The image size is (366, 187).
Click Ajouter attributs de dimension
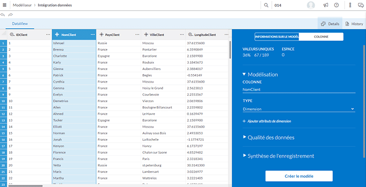(x=267, y=121)
